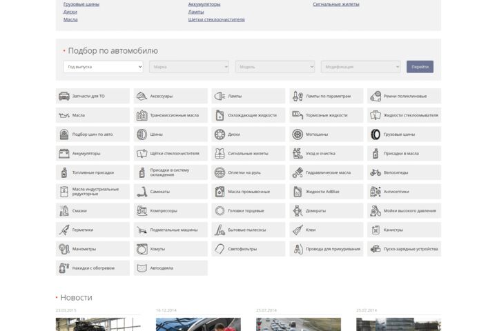The width and height of the screenshot is (497, 331).
Task: Follow the top Сигнальные жилеты link
Action: click(x=336, y=4)
